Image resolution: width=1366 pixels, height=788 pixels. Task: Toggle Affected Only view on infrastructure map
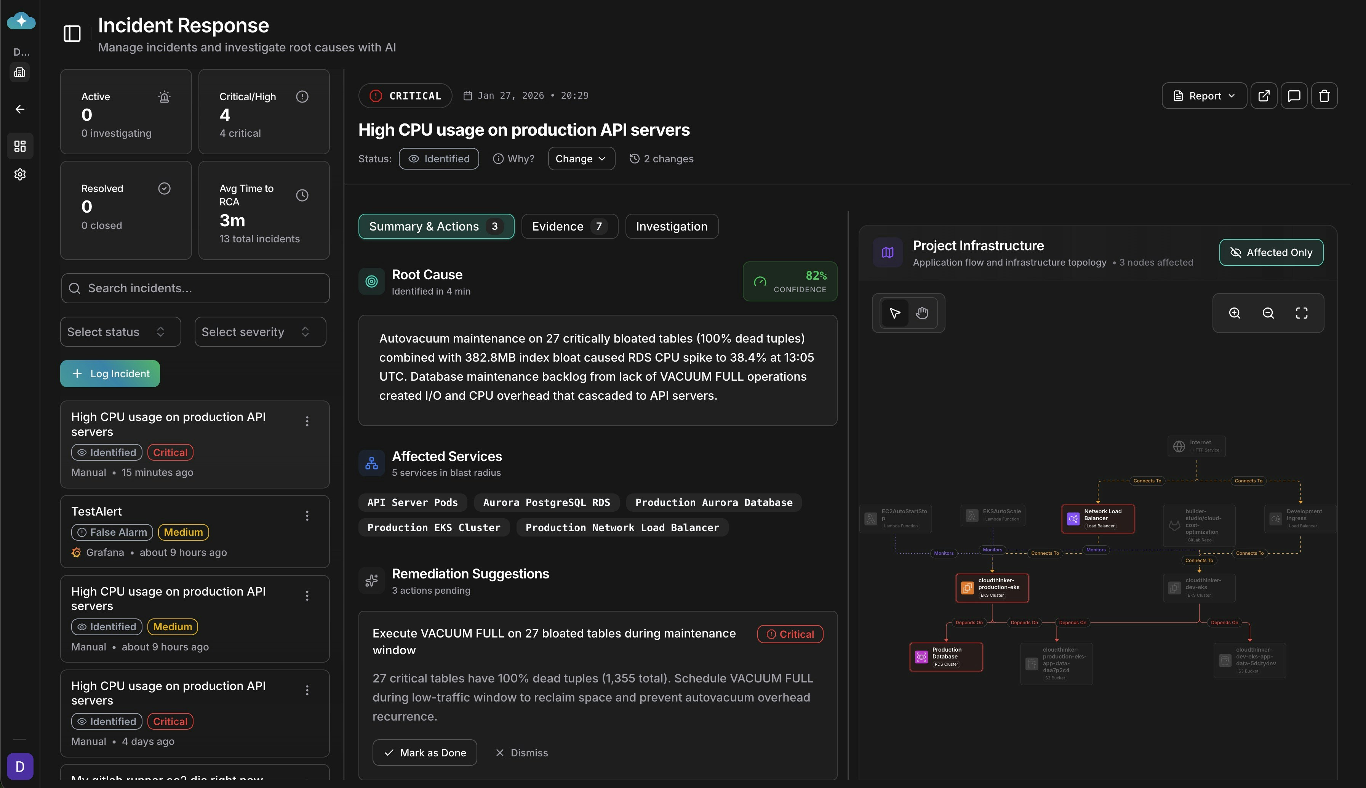1270,252
